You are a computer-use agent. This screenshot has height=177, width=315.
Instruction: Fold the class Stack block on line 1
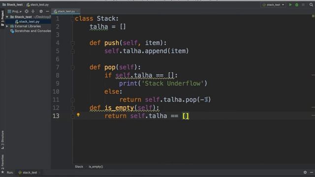click(72, 19)
